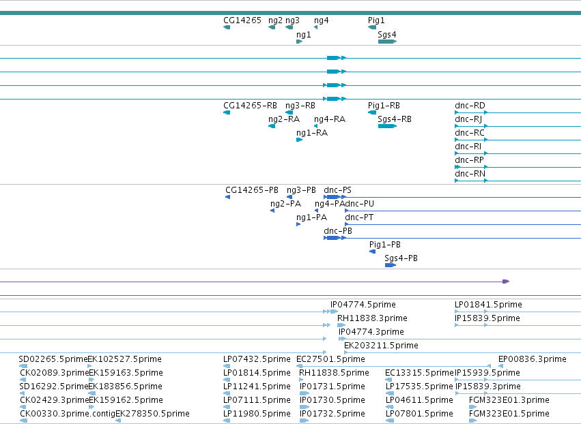Screen dimensions: 581x424
Task: Click the ng2-RA transcript label
Action: 284,119
